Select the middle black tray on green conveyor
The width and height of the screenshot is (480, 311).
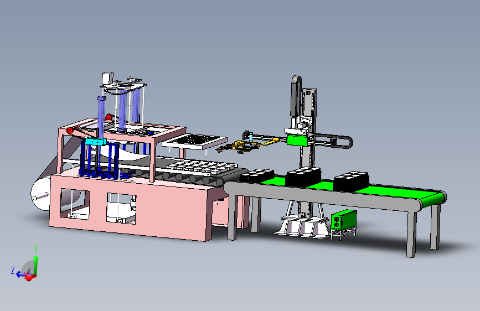303,177
